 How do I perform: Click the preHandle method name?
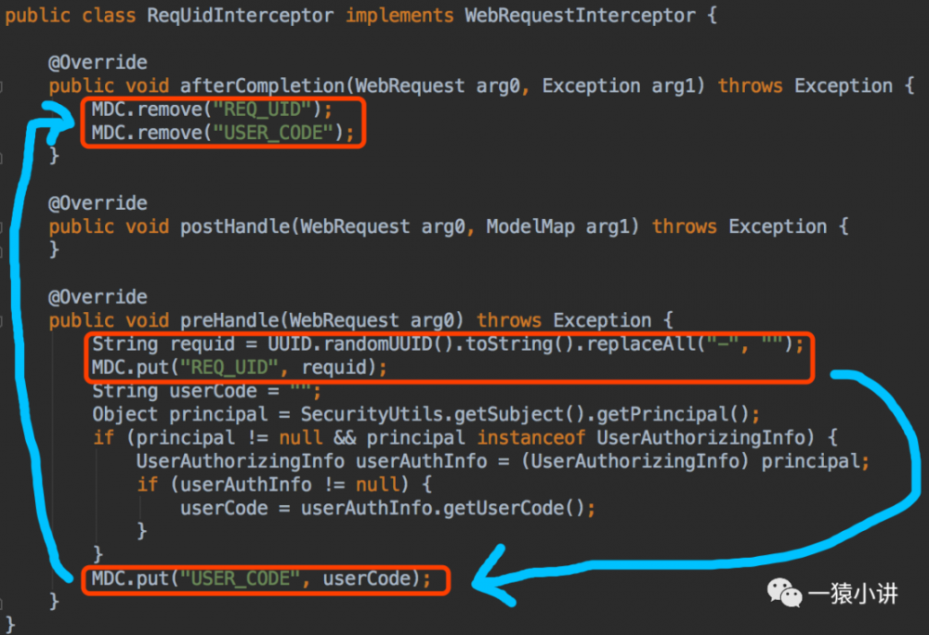pos(229,320)
